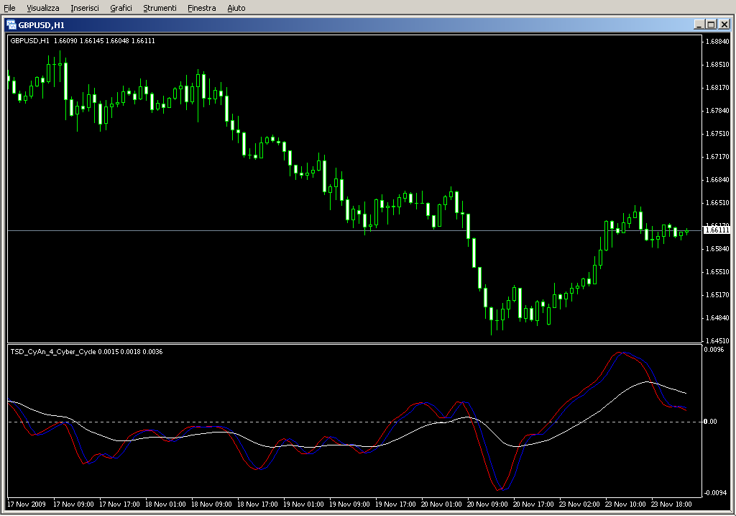The image size is (736, 516).
Task: Click the -0.0094 indicator scale value
Action: (x=715, y=492)
